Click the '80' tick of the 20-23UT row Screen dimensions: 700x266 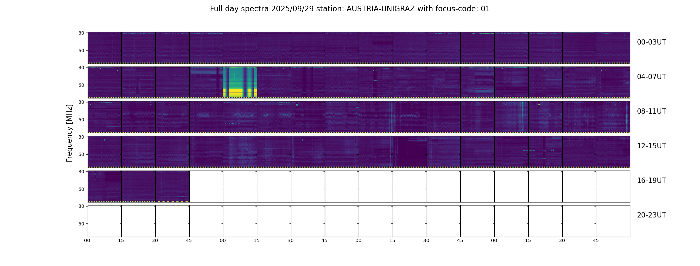pos(81,206)
